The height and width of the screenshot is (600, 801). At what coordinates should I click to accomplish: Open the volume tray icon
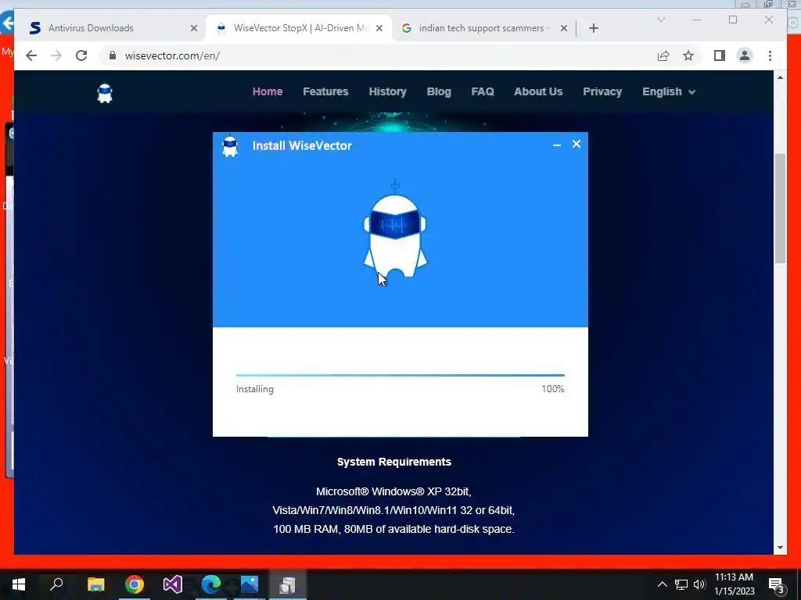[699, 584]
